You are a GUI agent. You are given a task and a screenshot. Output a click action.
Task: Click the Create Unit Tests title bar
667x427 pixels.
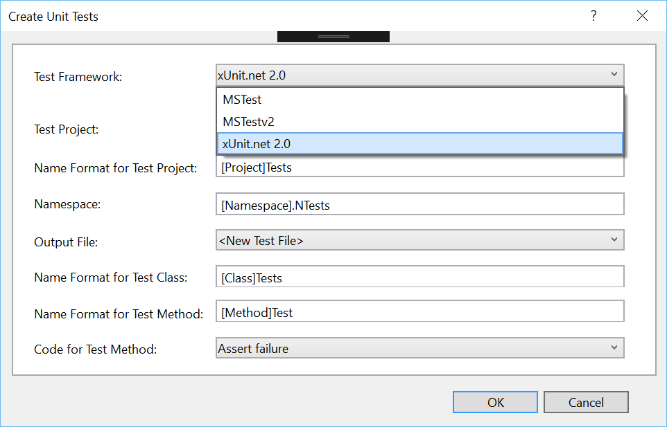[277, 16]
